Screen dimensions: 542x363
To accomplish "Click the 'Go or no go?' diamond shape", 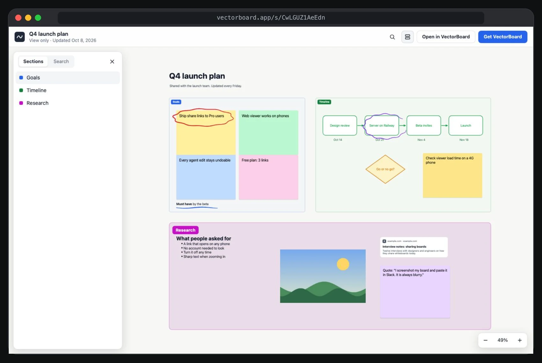I will 385,169.
